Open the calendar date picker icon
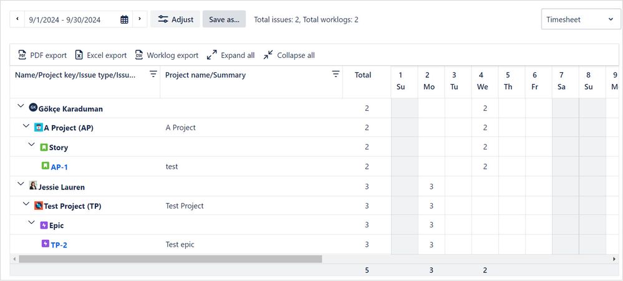The width and height of the screenshot is (623, 281). tap(124, 19)
